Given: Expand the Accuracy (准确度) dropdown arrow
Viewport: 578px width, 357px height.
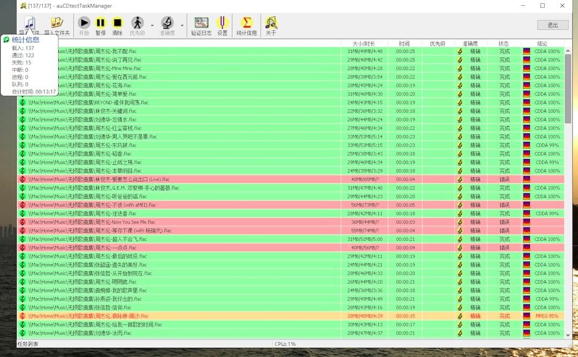Looking at the screenshot, I should [182, 25].
